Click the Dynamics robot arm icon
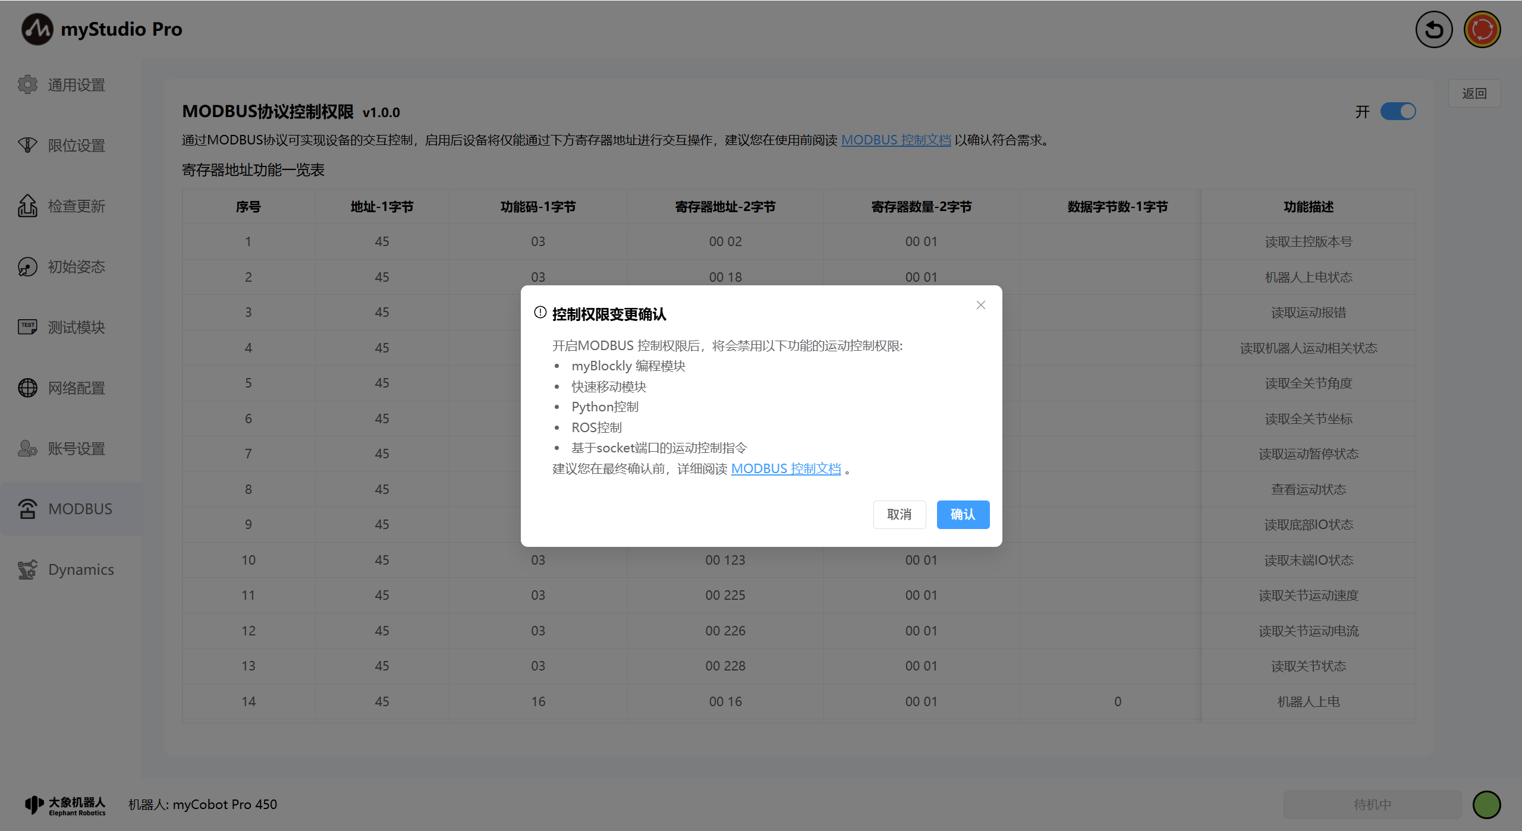1522x831 pixels. (x=27, y=569)
